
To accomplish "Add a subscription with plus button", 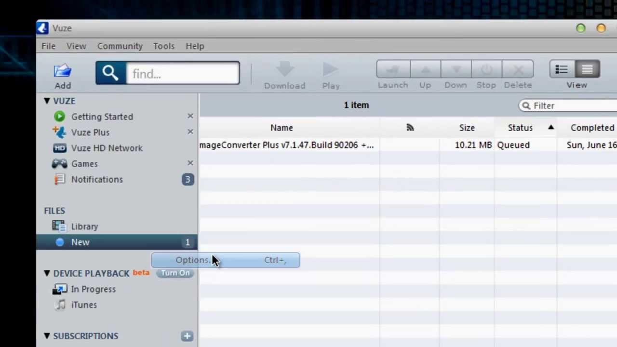I will pos(187,336).
